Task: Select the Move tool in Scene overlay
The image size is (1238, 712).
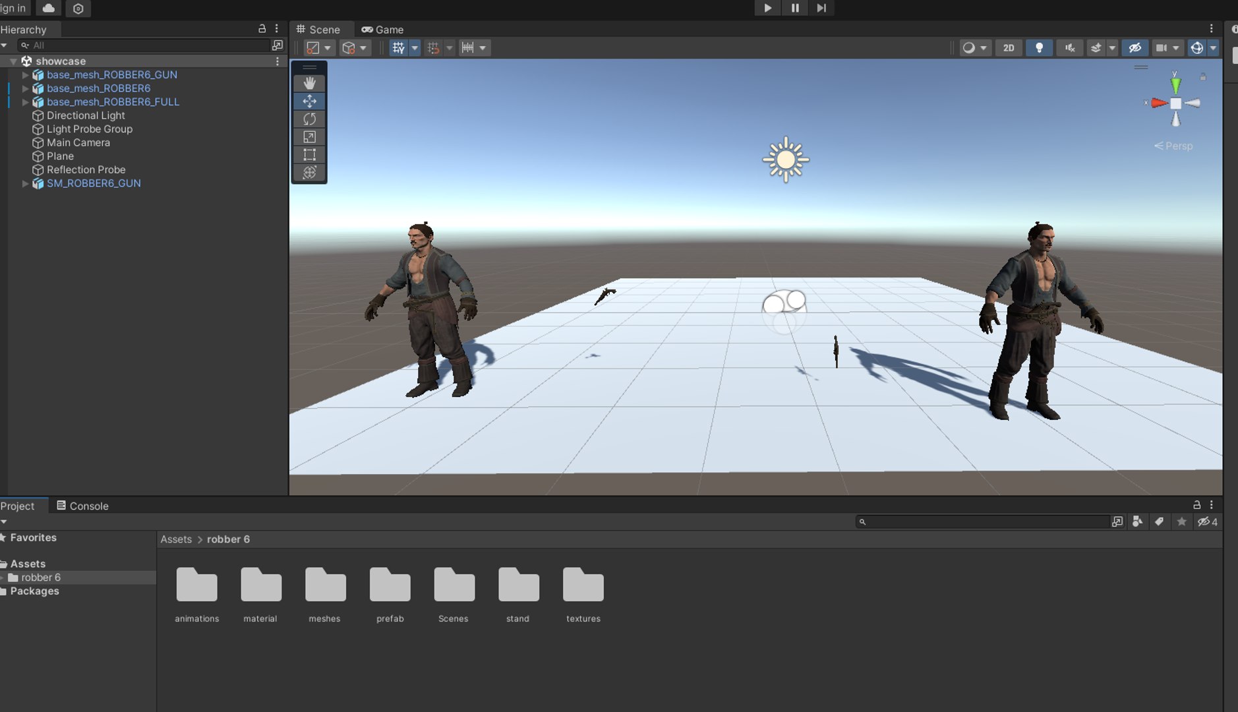Action: (309, 101)
